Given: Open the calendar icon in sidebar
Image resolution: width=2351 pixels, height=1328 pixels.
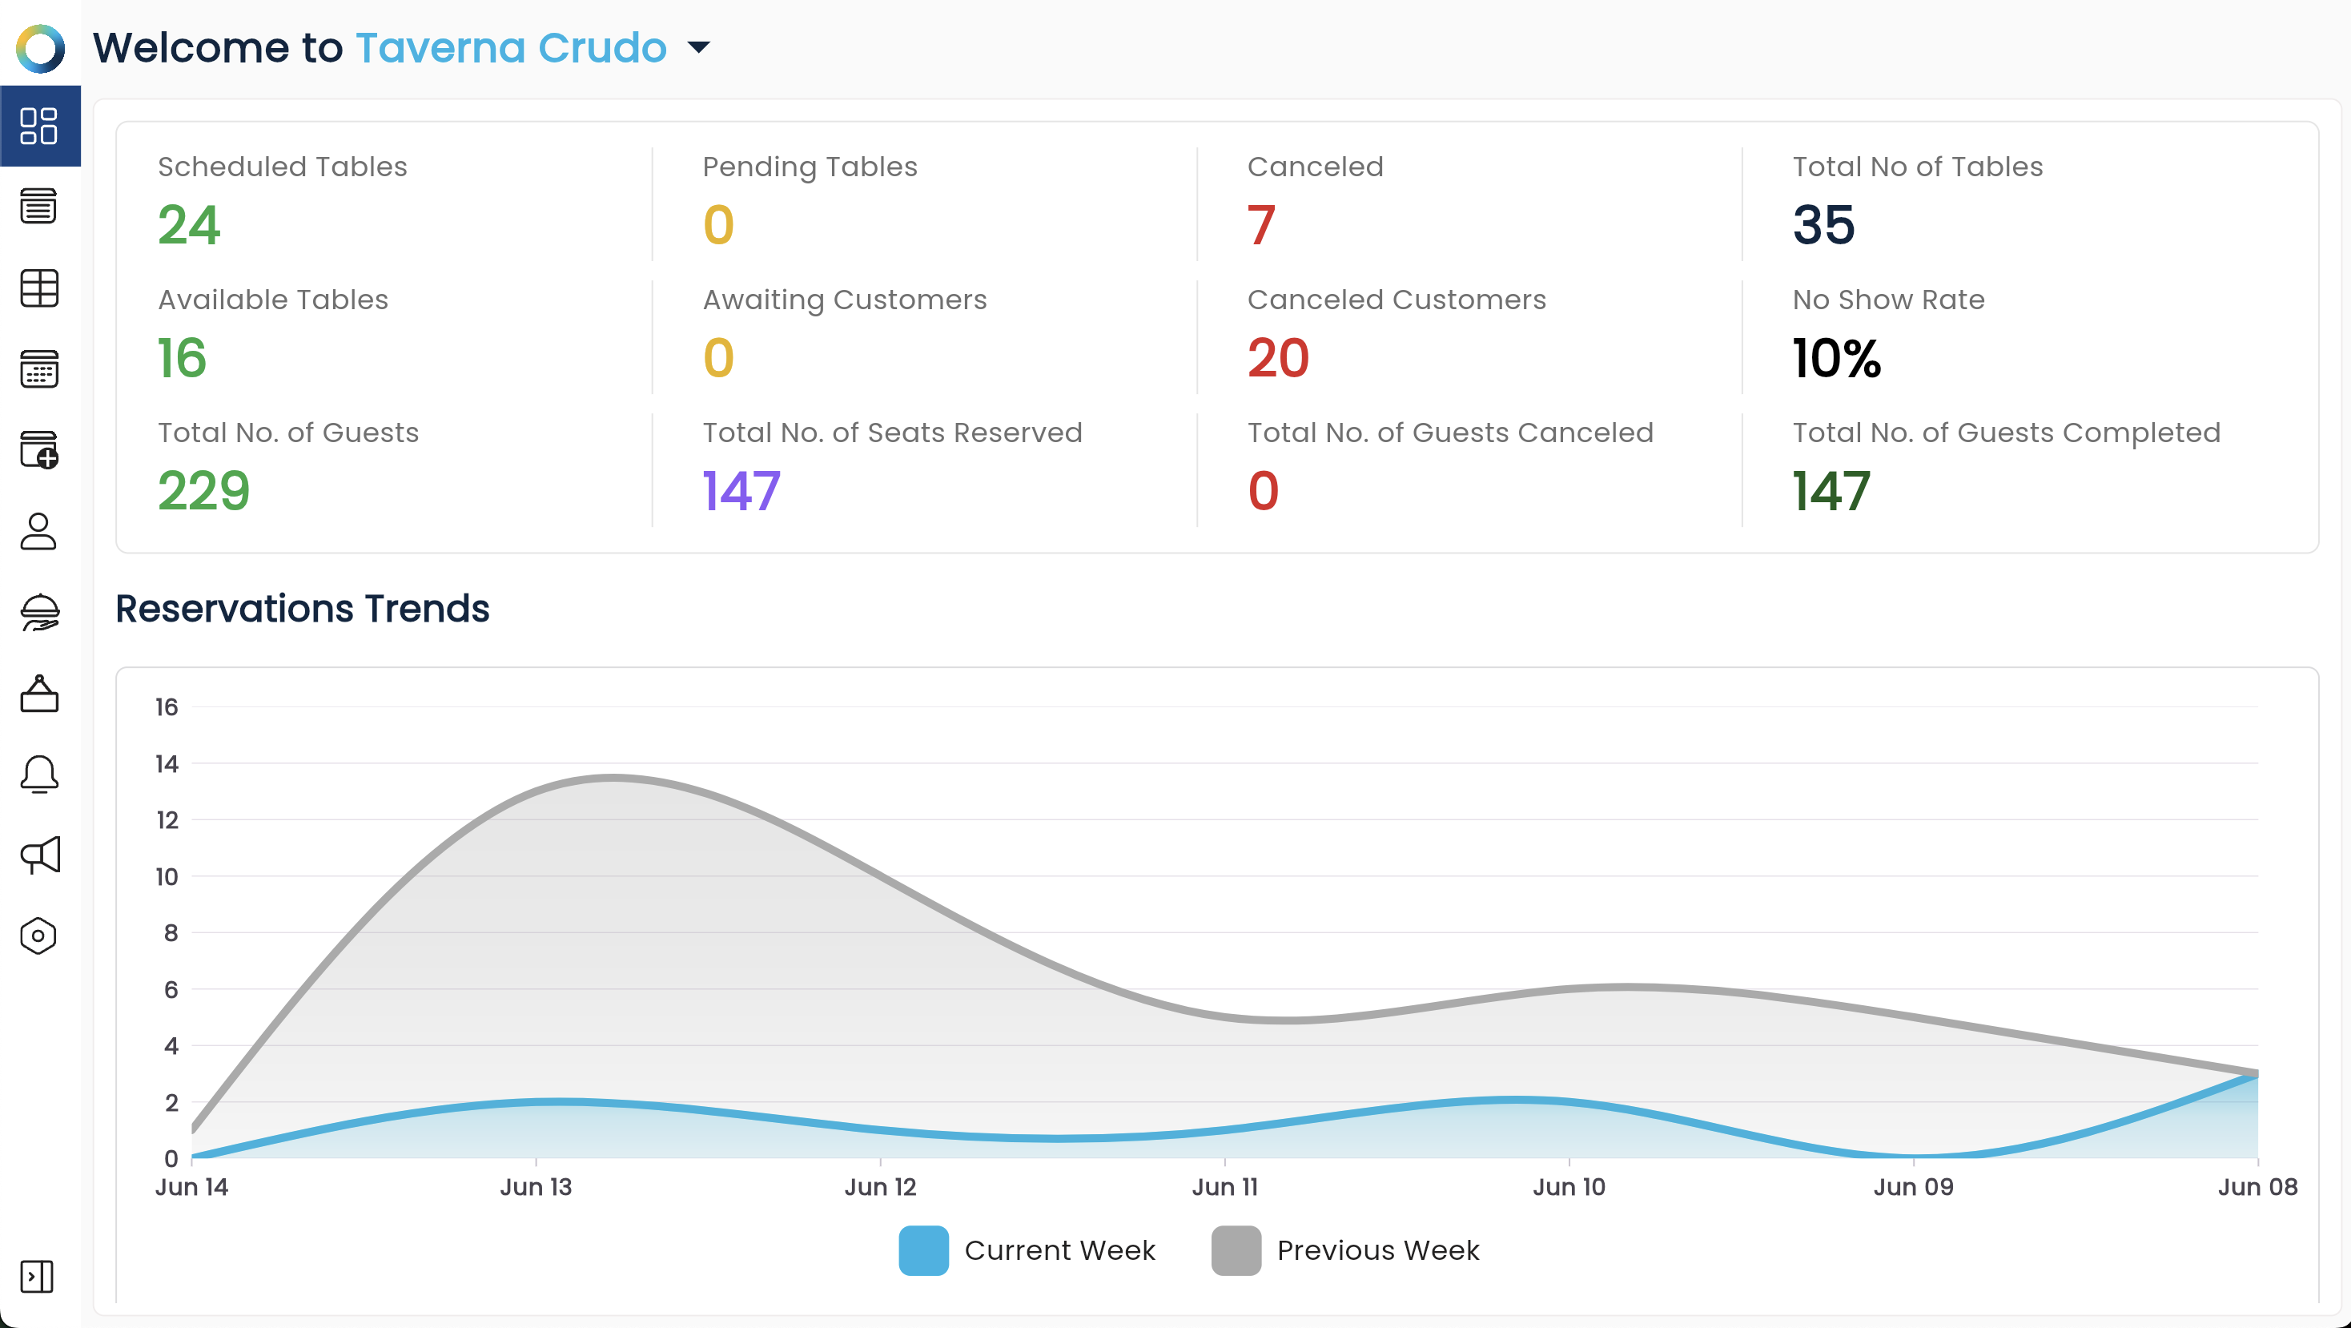Looking at the screenshot, I should [39, 368].
